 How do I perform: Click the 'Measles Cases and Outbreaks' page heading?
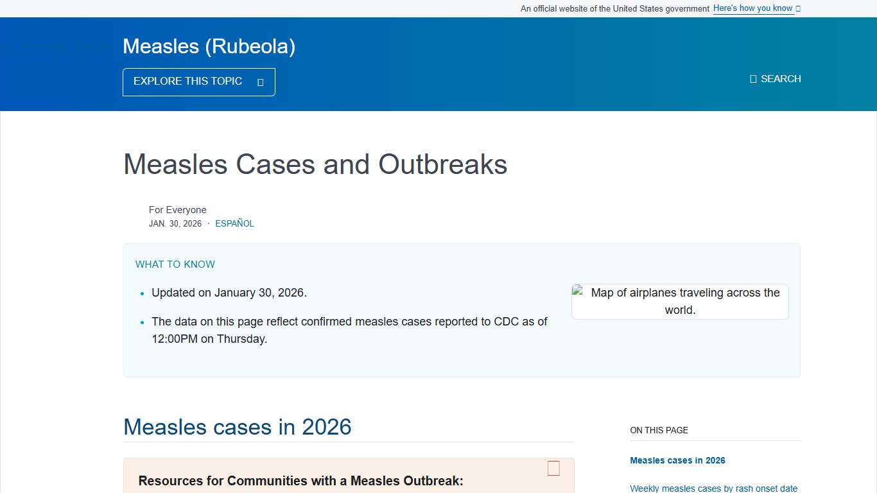point(315,164)
